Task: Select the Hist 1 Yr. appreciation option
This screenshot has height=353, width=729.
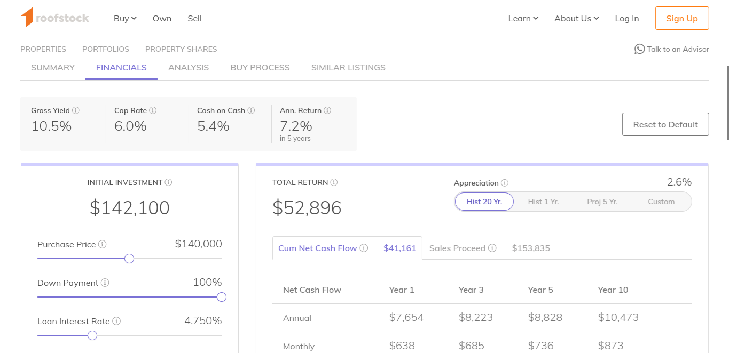Action: (x=543, y=202)
